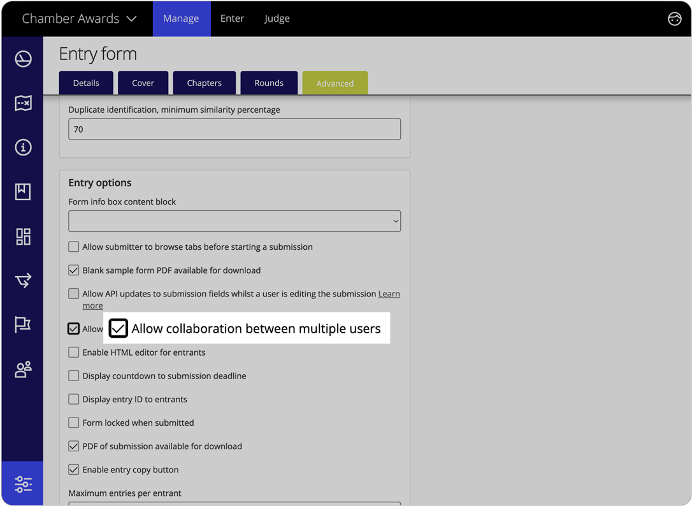The image size is (692, 508).
Task: Open the settings sliders icon at sidebar bottom
Action: pyautogui.click(x=23, y=484)
